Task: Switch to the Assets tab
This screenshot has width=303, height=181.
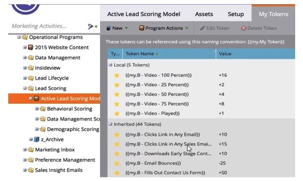Action: click(204, 14)
